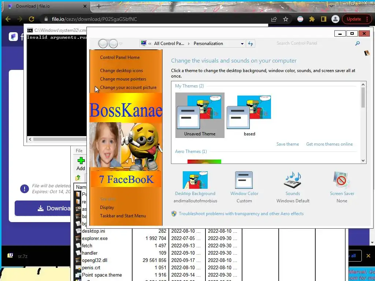Click the up folder icon in 7-Zip
This screenshot has width=375, height=281.
tap(78, 178)
